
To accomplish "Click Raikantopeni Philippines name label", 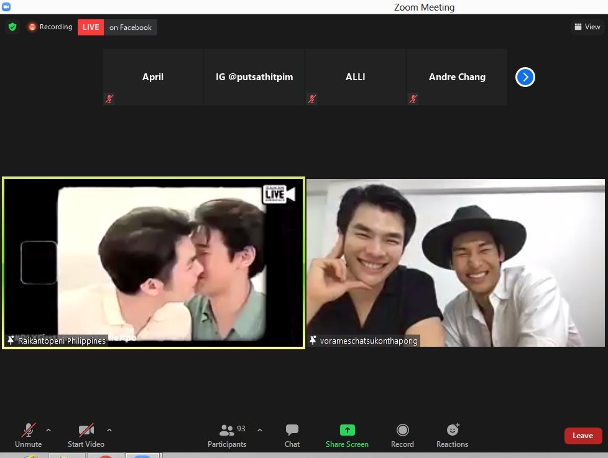I will (62, 341).
